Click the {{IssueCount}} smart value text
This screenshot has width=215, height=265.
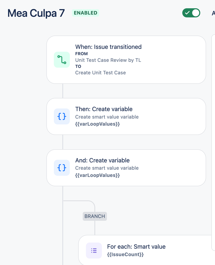[x=126, y=254]
